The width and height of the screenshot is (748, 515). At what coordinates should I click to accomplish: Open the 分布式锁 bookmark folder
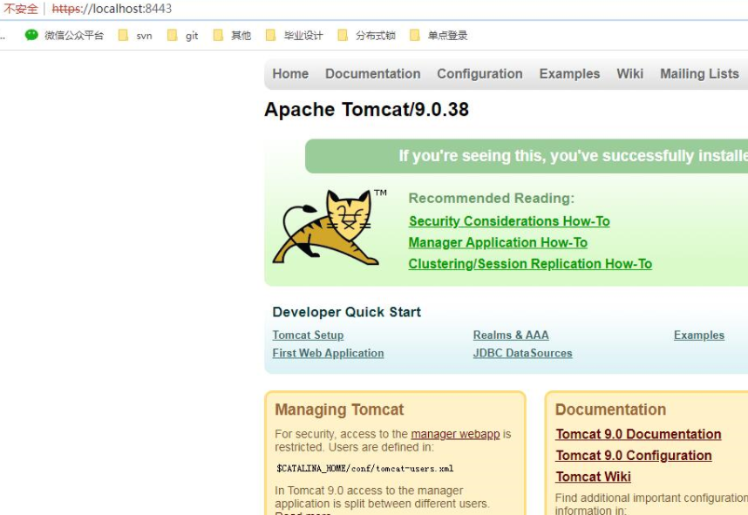(366, 35)
